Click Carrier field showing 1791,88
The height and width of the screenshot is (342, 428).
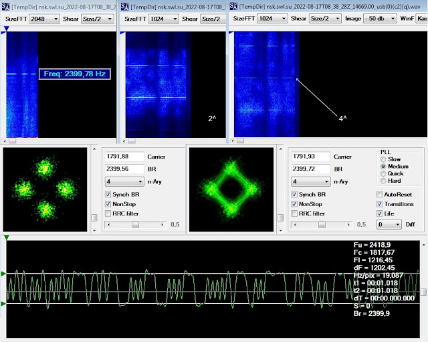[124, 157]
